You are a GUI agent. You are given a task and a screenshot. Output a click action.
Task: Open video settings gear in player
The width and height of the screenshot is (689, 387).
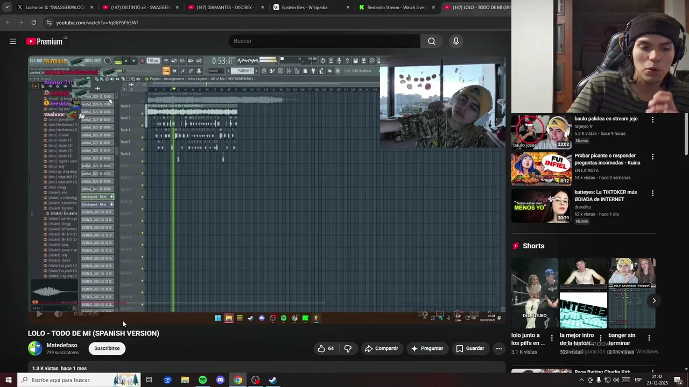tap(457, 314)
